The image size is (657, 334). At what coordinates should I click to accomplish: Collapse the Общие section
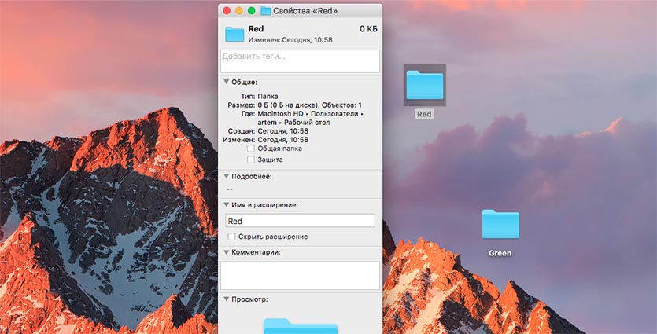(x=227, y=82)
